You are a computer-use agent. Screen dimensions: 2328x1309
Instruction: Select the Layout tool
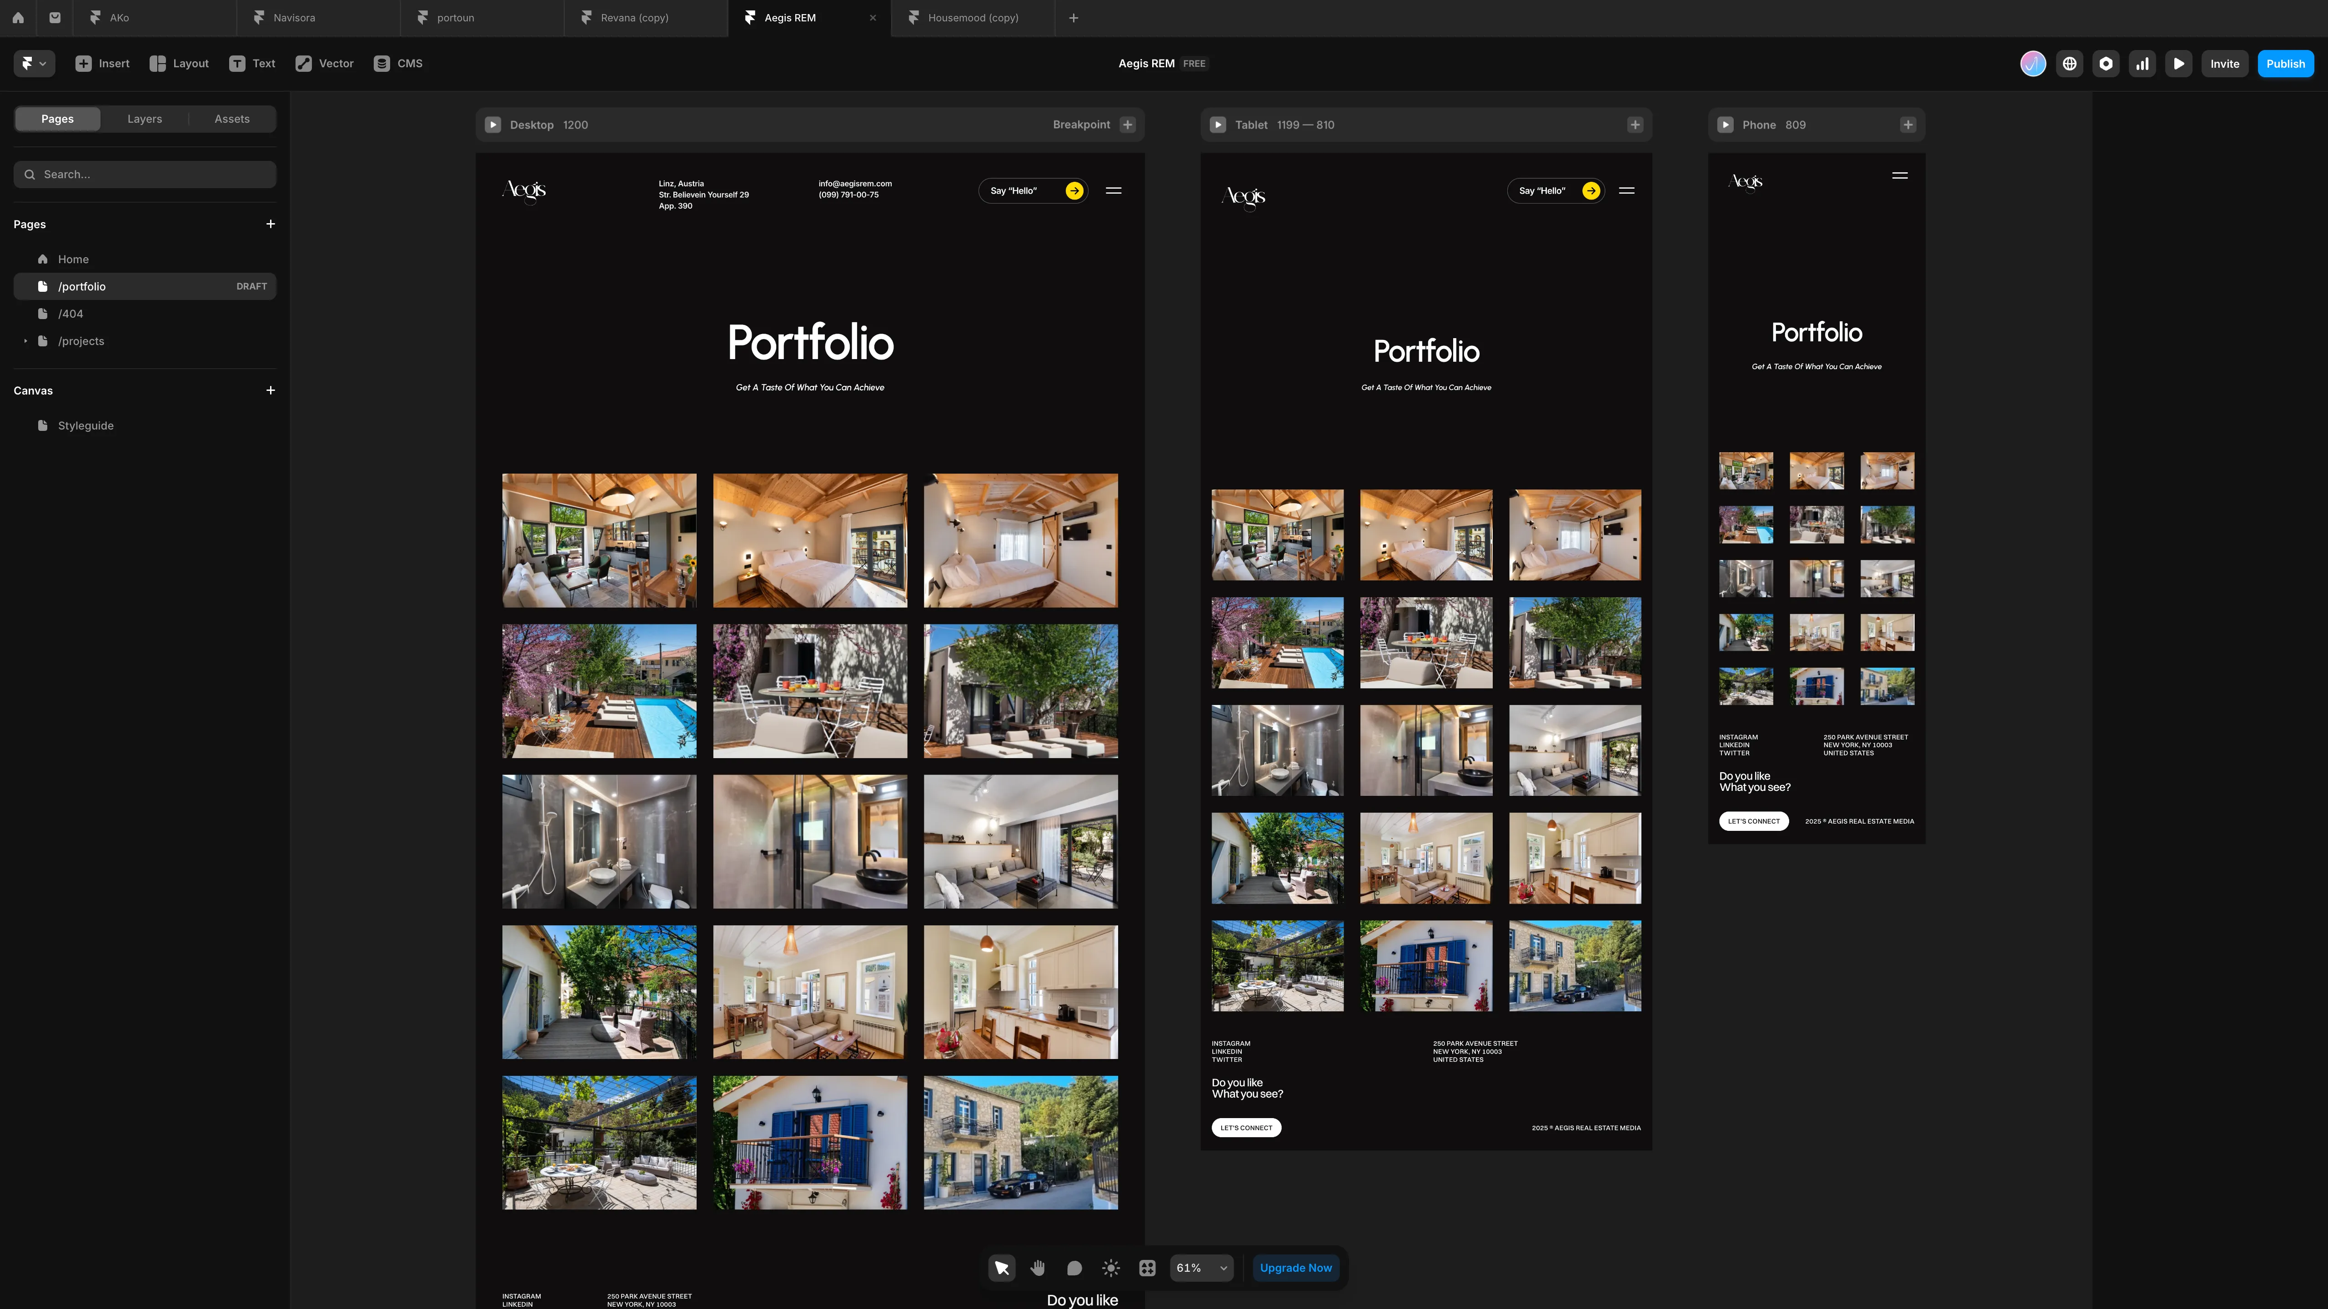[178, 63]
